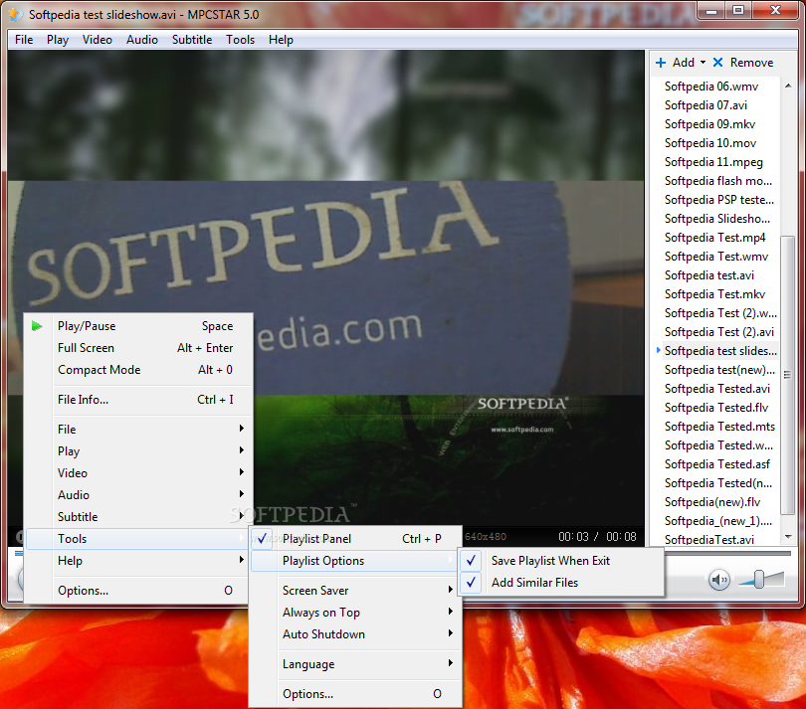The width and height of the screenshot is (806, 709).
Task: Select Softpedia 07.avi in playlist
Action: 705,105
